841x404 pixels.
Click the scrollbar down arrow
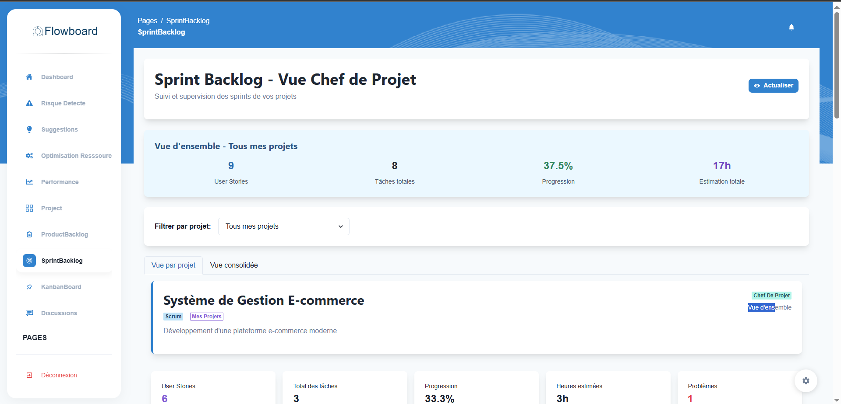[x=837, y=400]
